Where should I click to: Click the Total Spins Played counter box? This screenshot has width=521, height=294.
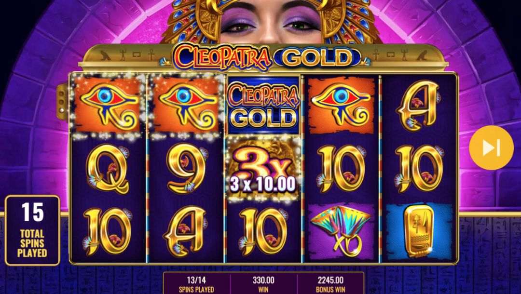pyautogui.click(x=32, y=230)
